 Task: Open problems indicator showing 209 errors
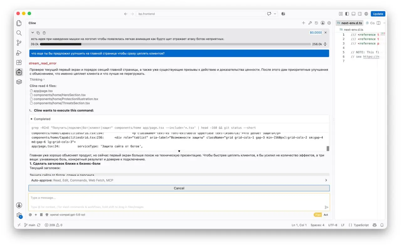(x=54, y=225)
